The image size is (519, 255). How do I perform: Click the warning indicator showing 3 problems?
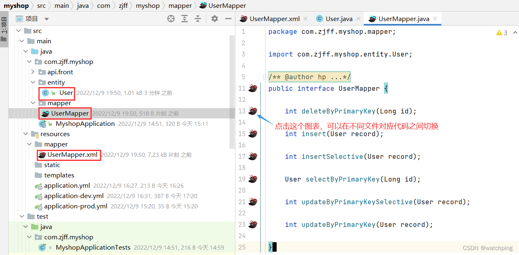point(502,33)
